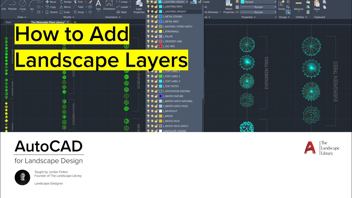The width and height of the screenshot is (352, 198).
Task: Click yellow color swatch of L_PERENNIALS
Action: pyautogui.click(x=161, y=31)
